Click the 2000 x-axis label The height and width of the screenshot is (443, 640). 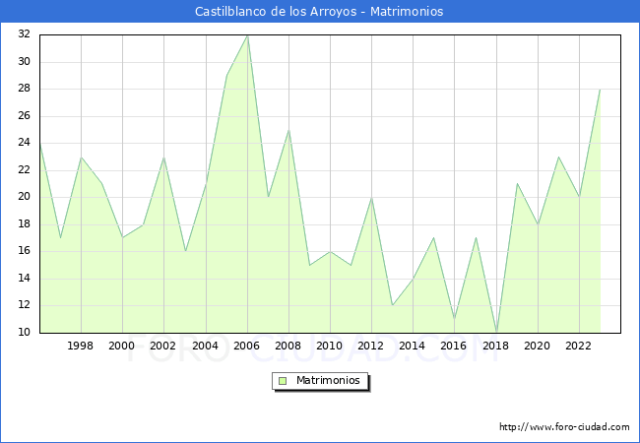pos(122,346)
